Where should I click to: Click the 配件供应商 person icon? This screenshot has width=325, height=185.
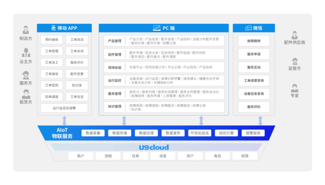pyautogui.click(x=295, y=35)
